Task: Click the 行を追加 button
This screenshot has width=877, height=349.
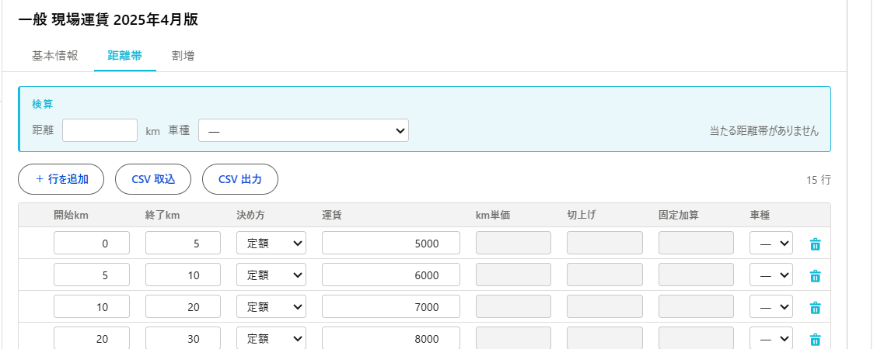Action: pos(61,179)
